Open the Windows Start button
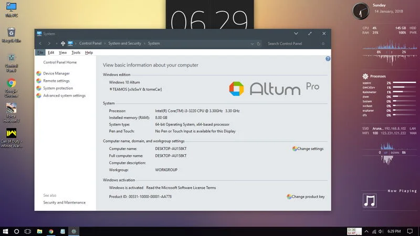 (x=5, y=231)
